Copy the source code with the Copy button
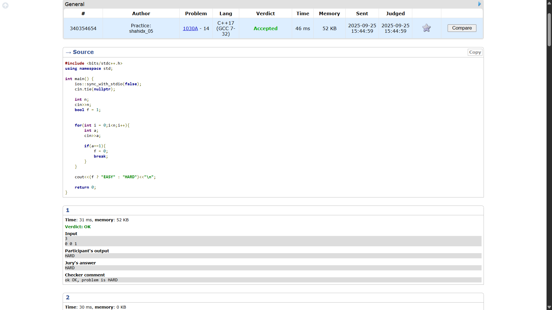 (475, 52)
